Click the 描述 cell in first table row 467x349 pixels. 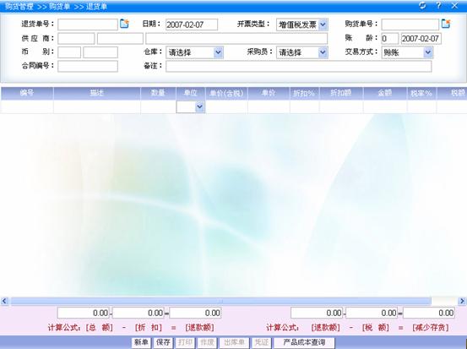[x=97, y=106]
